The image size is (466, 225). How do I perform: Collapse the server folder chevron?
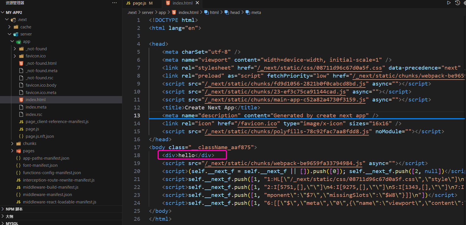pyautogui.click(x=9, y=34)
